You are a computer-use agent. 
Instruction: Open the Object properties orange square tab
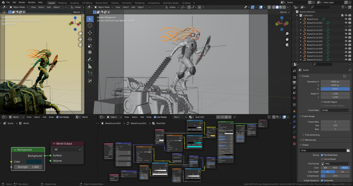click(x=294, y=111)
